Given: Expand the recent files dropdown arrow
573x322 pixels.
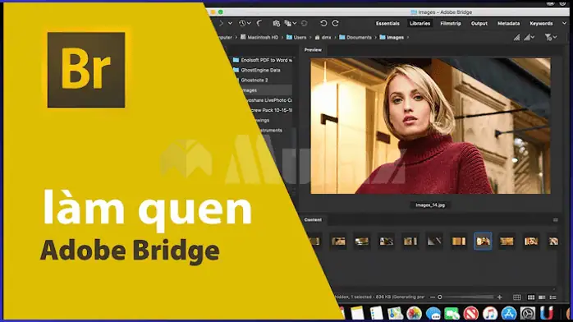Looking at the screenshot, I should click(x=249, y=23).
